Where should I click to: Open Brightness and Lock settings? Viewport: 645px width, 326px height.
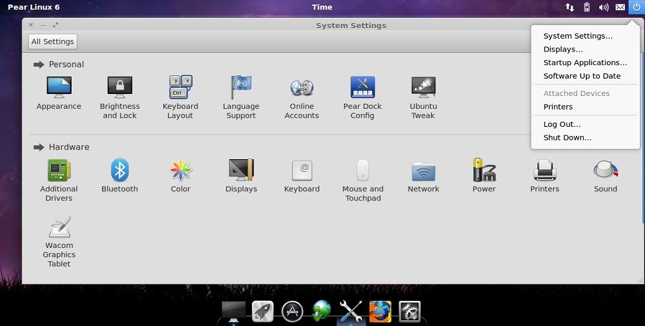120,98
